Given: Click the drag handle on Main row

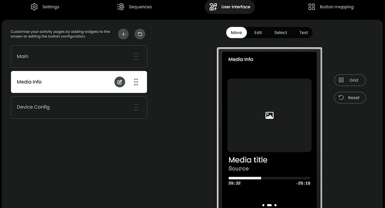Looking at the screenshot, I should (136, 56).
